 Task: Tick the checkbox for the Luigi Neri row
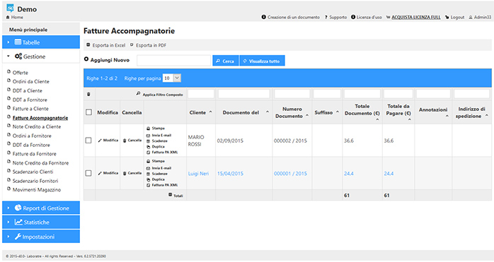(89, 173)
